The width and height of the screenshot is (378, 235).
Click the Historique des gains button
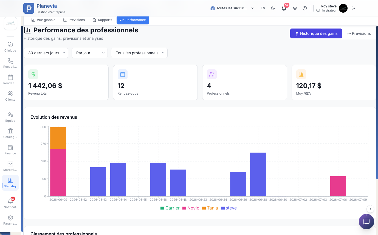click(x=316, y=33)
